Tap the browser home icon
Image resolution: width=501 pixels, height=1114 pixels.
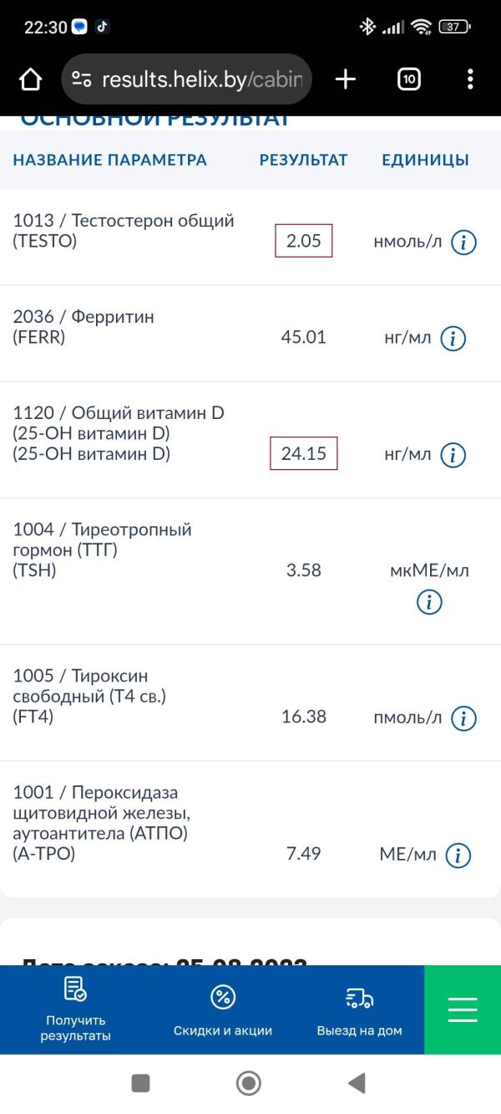(x=30, y=79)
